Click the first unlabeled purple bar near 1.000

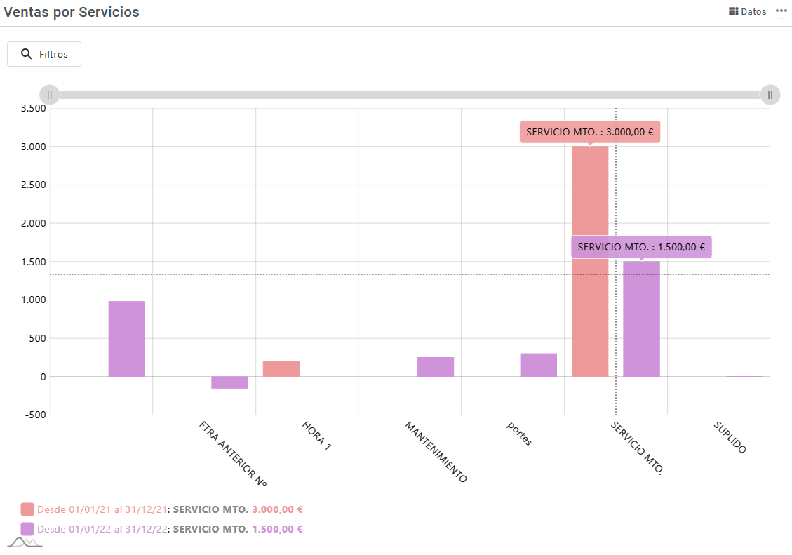tap(127, 339)
